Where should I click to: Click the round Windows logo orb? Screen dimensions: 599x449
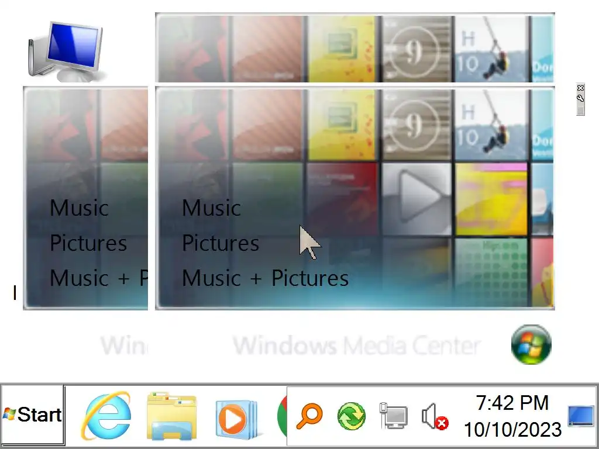point(531,344)
